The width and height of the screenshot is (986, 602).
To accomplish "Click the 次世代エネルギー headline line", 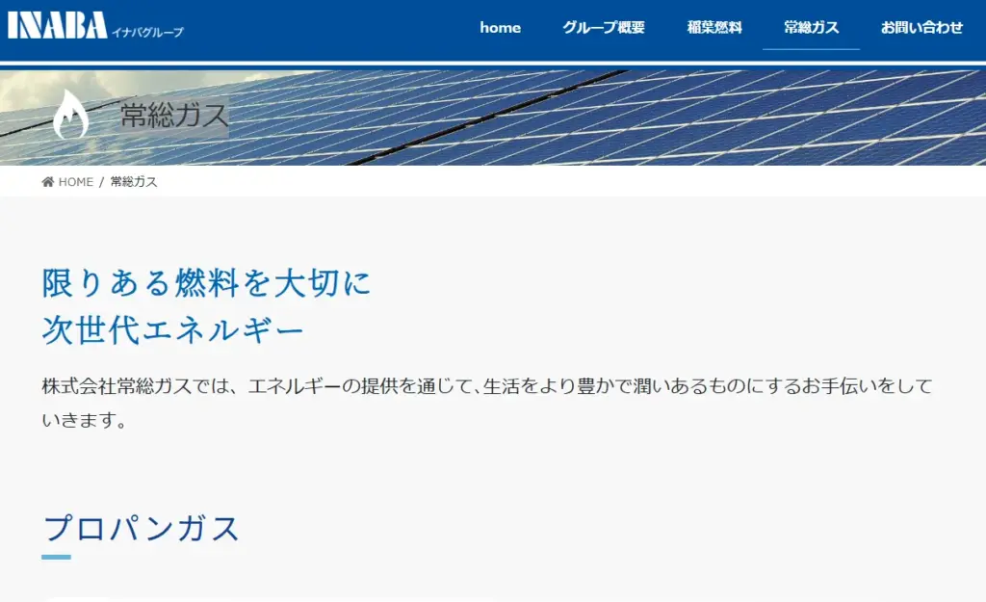I will coord(173,330).
